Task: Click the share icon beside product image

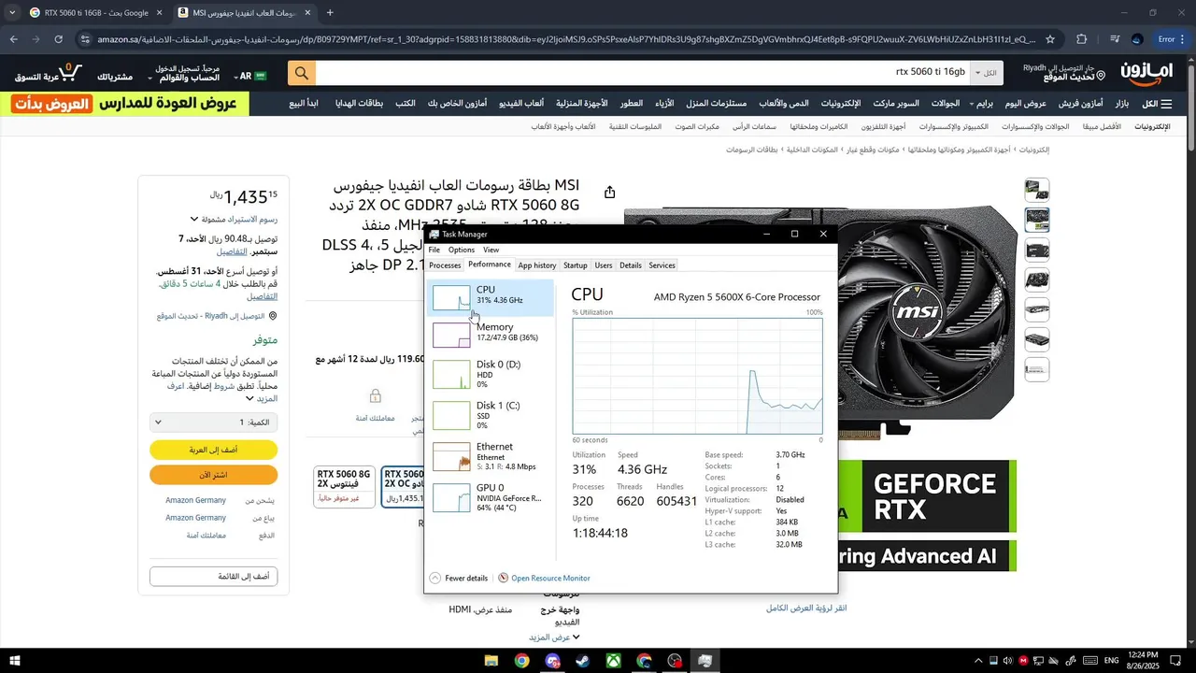Action: coord(609,192)
